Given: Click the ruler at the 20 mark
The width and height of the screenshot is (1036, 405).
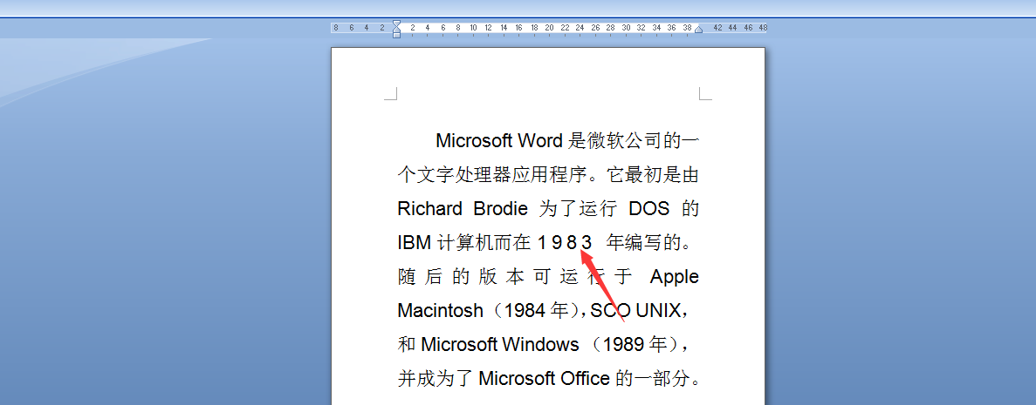Looking at the screenshot, I should click(x=549, y=28).
